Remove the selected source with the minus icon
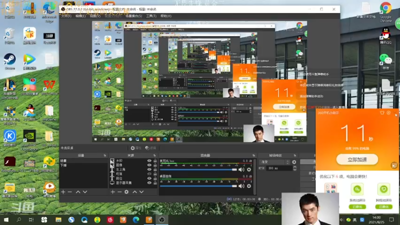Screen dimensions: 400x225 [119, 192]
